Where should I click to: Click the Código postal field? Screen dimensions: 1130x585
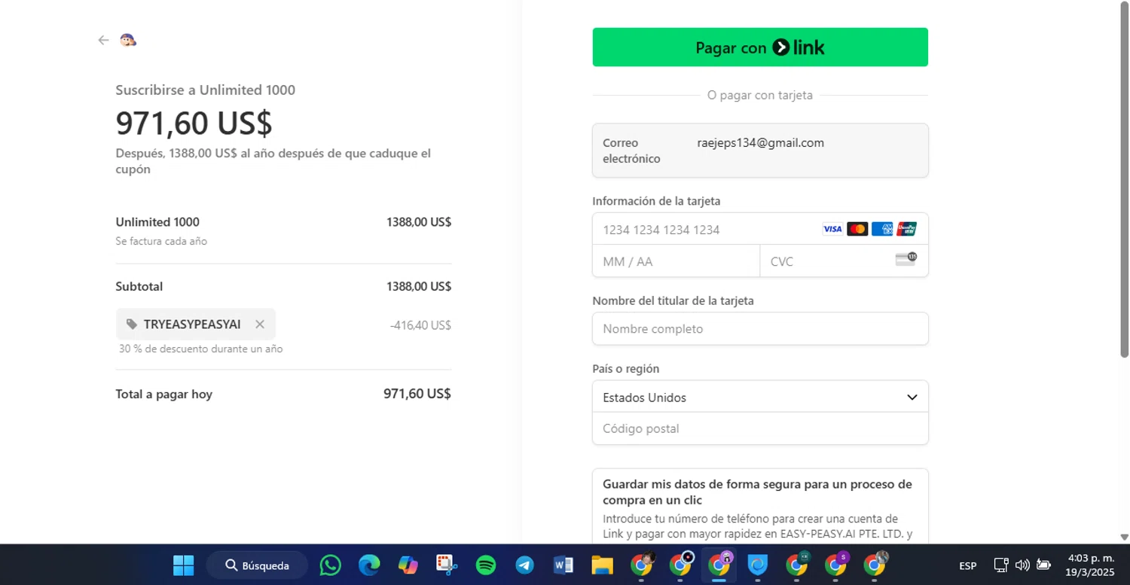760,428
